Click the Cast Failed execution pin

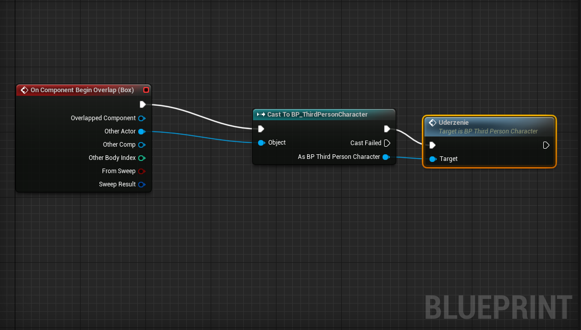coord(387,143)
